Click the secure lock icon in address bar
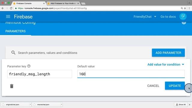The image size is (192, 108). tap(16, 8)
